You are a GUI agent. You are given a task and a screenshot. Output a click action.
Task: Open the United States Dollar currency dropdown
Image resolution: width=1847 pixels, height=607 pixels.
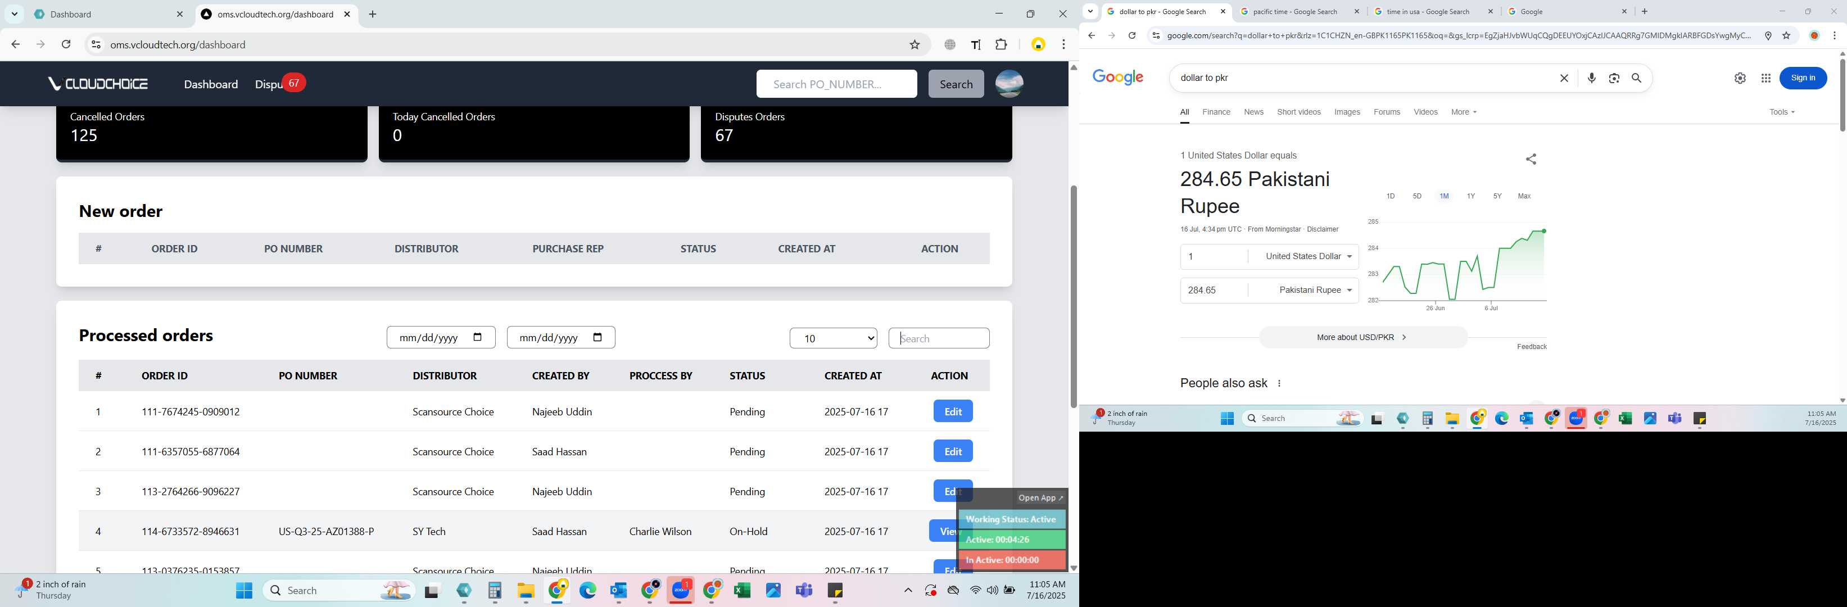pos(1309,256)
